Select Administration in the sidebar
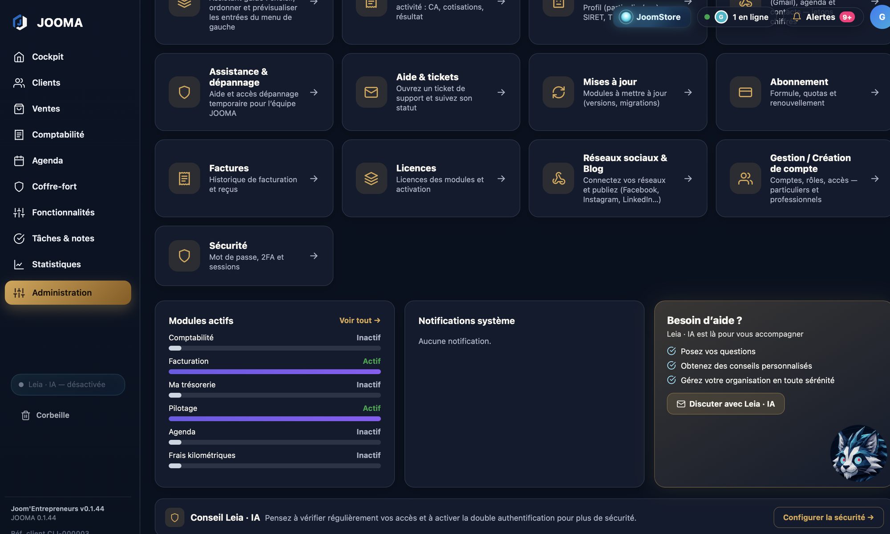 [68, 293]
